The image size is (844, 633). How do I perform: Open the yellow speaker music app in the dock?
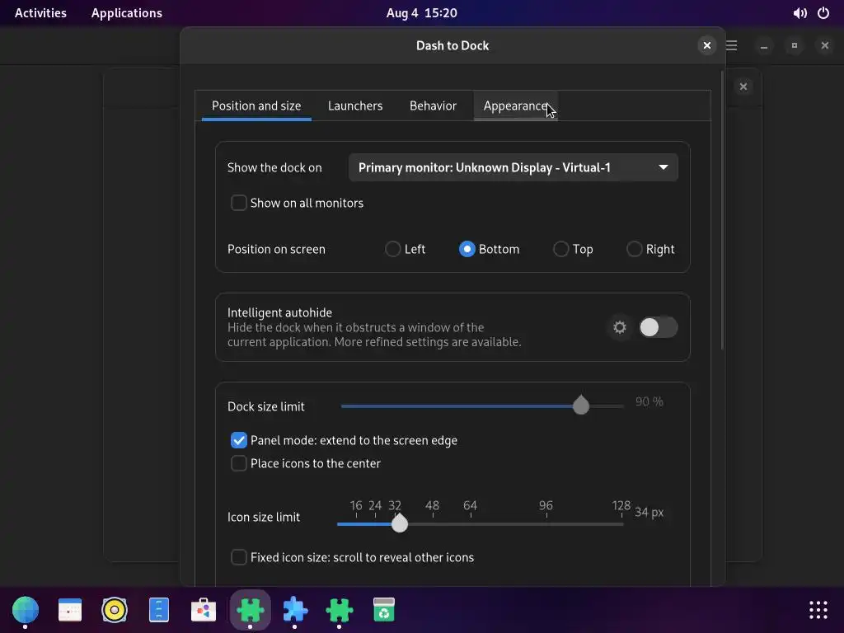[x=114, y=610]
